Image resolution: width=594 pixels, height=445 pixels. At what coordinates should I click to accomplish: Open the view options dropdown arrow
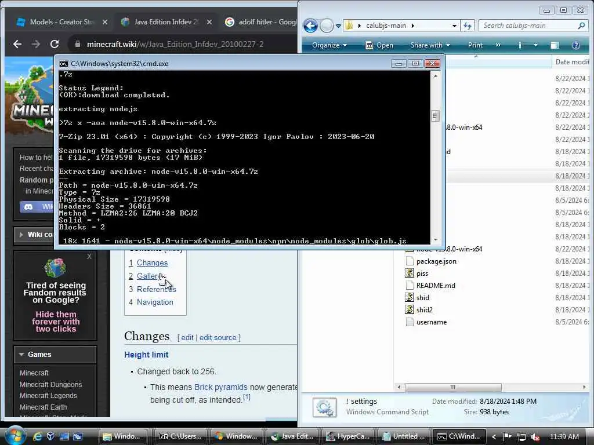coord(535,45)
